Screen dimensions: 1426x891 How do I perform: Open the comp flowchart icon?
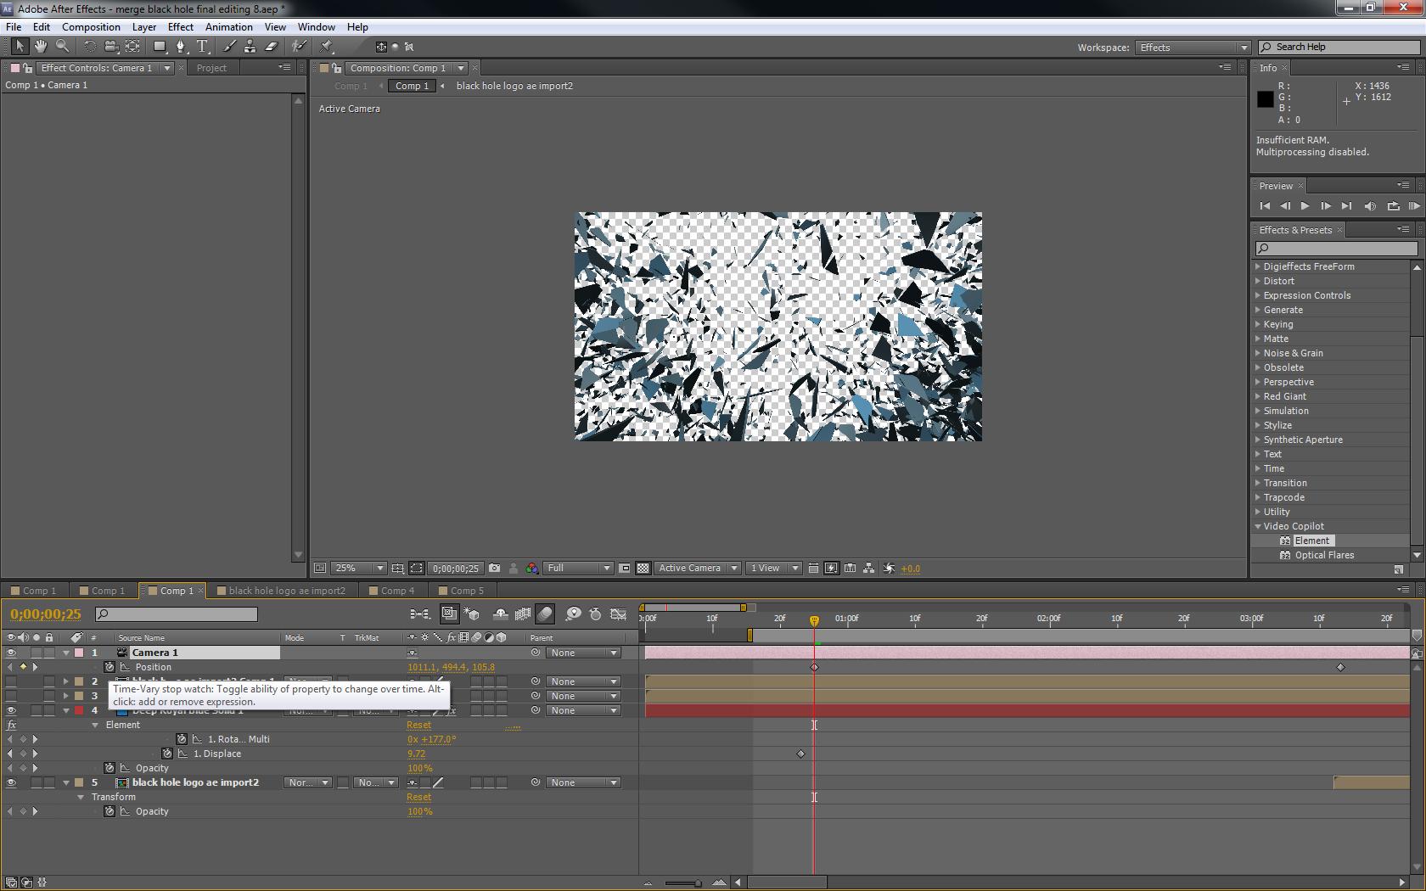coord(869,569)
